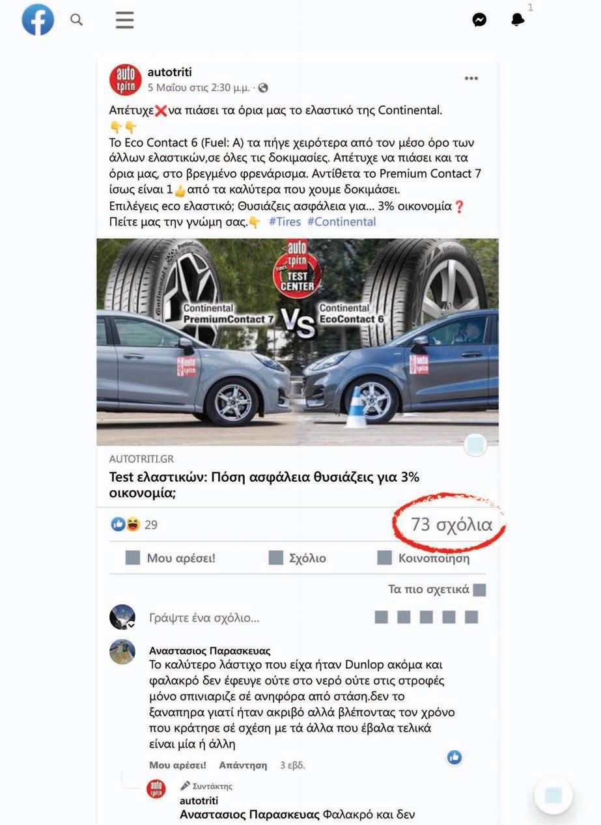
Task: Open Messenger from the top bar
Action: point(479,20)
